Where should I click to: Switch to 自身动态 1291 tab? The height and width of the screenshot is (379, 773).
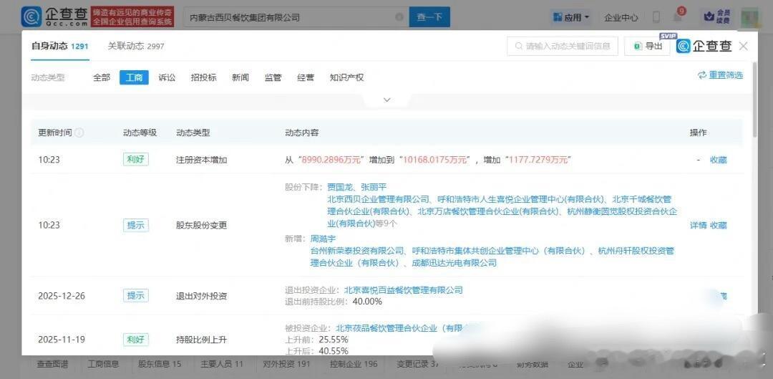click(59, 47)
